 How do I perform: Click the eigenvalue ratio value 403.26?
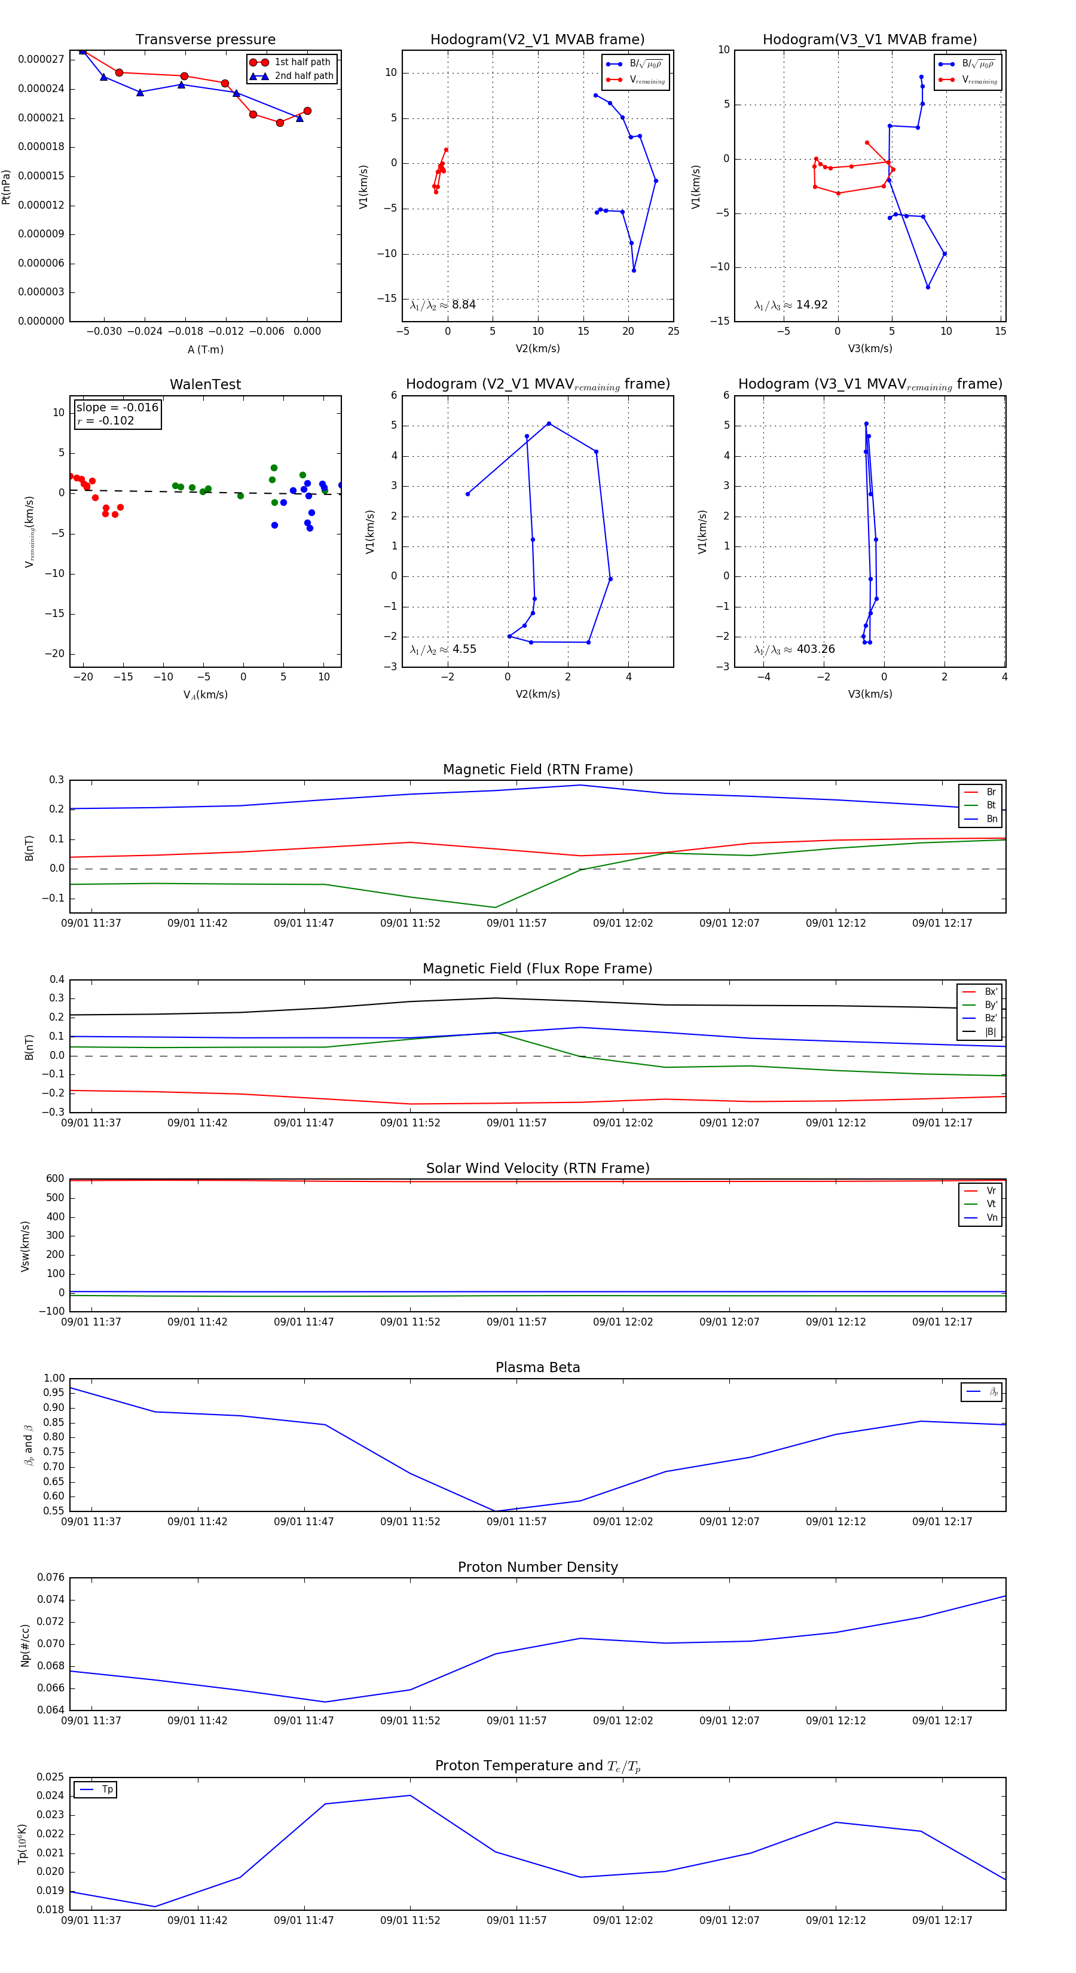coord(815,649)
